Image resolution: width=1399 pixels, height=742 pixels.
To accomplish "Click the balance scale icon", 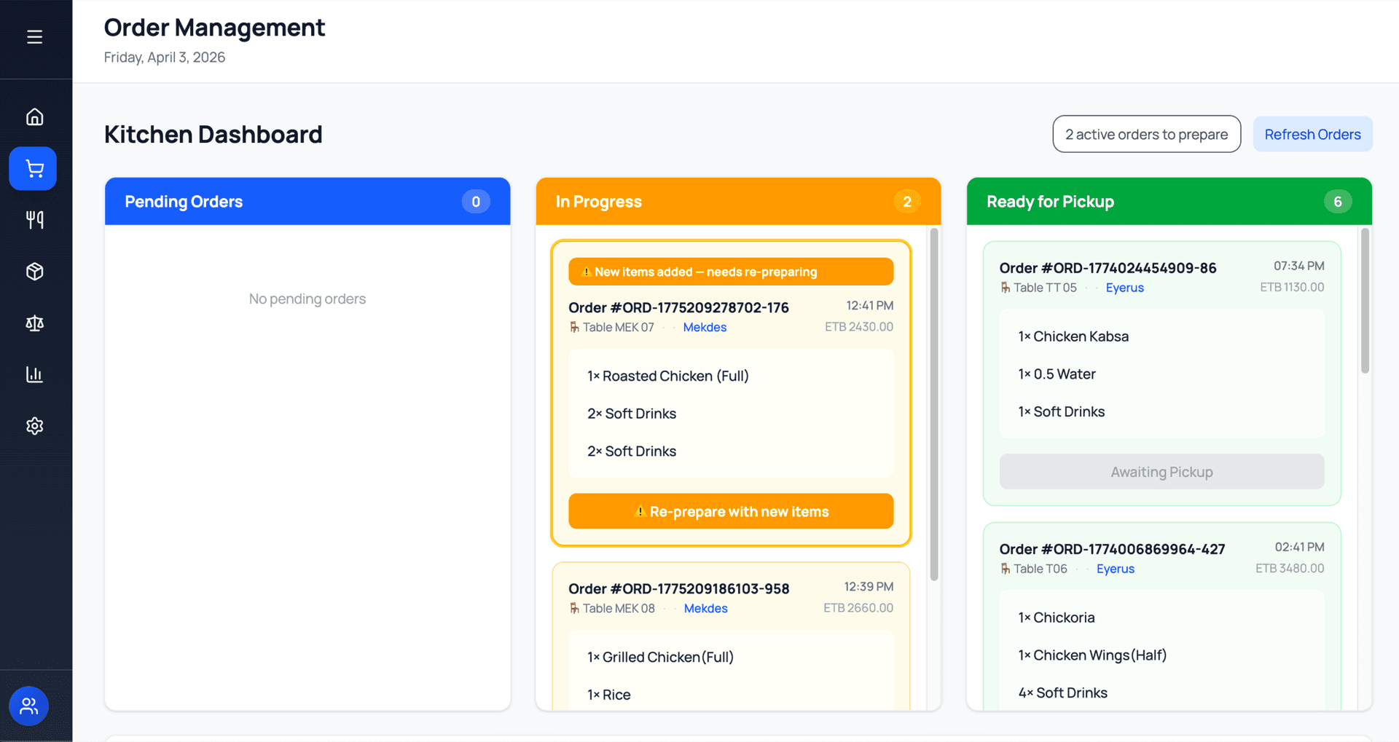I will coord(34,323).
